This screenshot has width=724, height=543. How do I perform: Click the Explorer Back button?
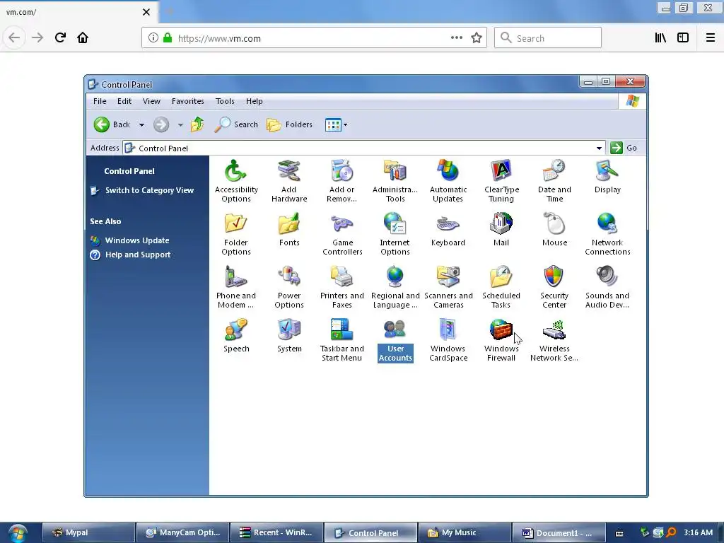tap(112, 124)
